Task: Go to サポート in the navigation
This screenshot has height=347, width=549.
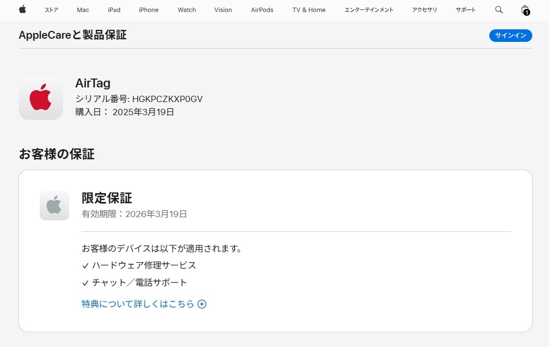Action: [466, 10]
